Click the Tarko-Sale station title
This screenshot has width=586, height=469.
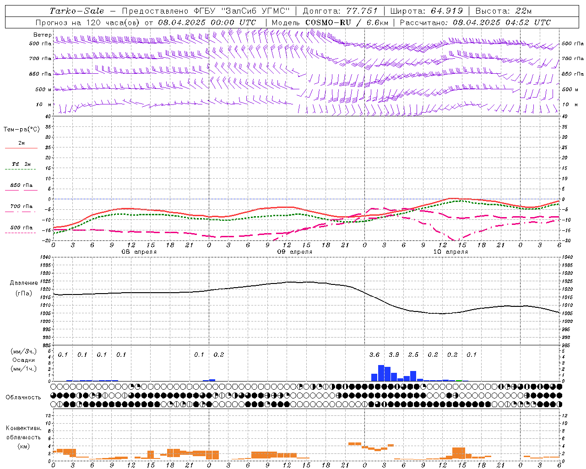(76, 11)
